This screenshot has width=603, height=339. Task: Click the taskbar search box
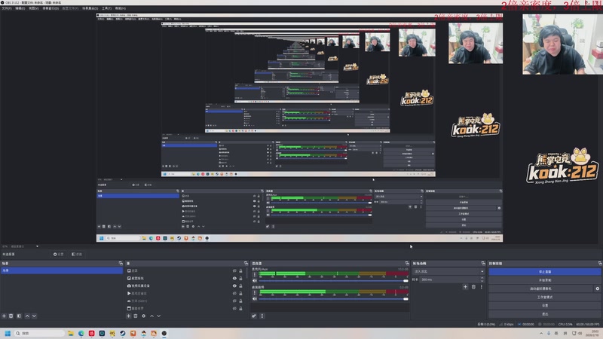(39, 333)
